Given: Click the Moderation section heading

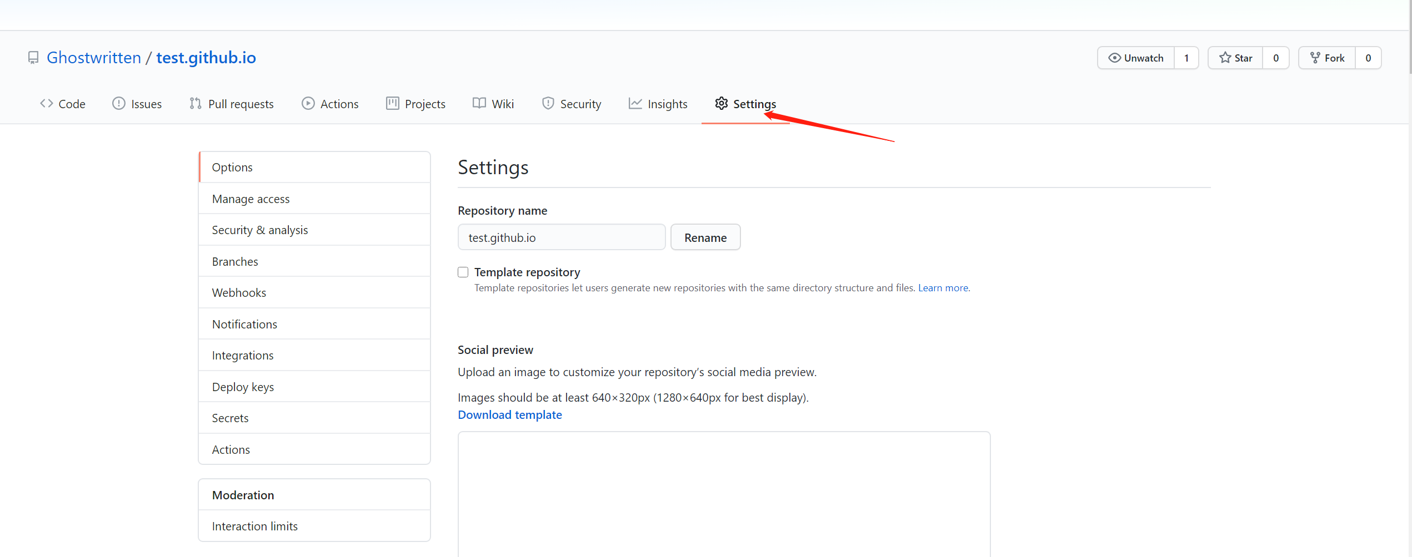Looking at the screenshot, I should click(243, 495).
